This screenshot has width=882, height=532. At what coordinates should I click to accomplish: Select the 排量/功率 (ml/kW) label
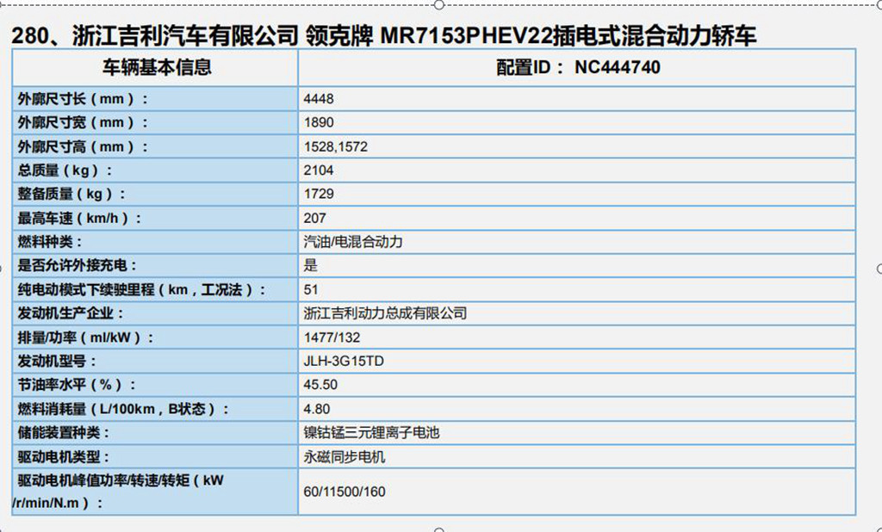click(85, 337)
